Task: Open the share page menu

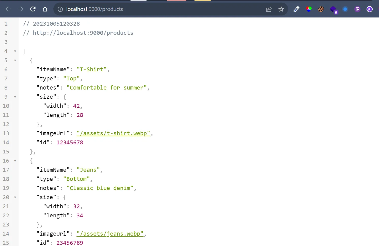Action: tap(269, 9)
